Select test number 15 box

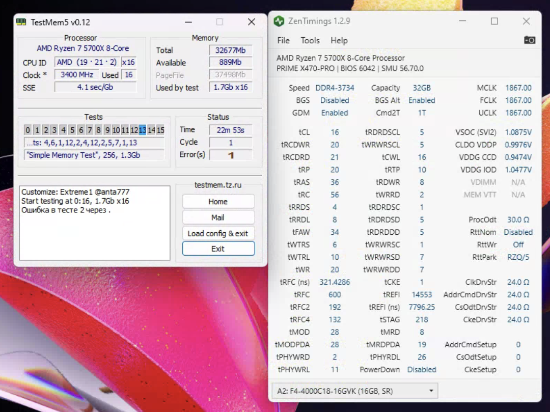[x=160, y=130]
